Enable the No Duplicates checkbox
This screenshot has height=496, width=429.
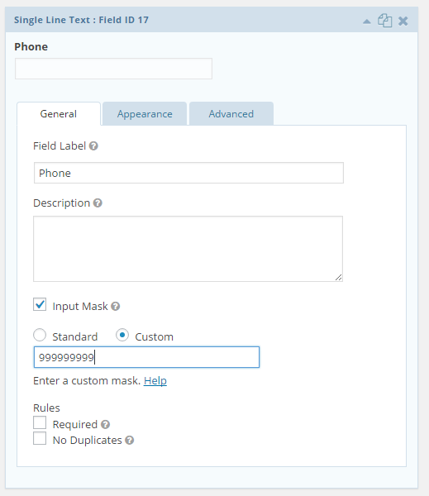coord(40,438)
